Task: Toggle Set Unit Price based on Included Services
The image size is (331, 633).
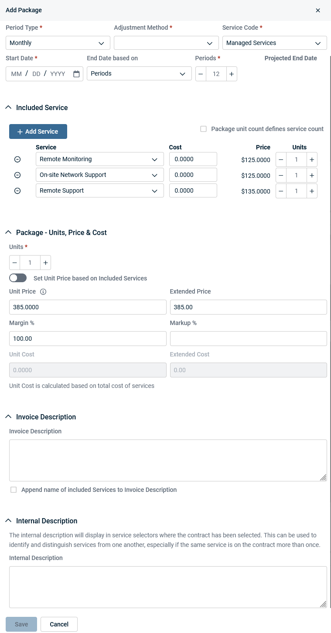Action: [x=18, y=278]
